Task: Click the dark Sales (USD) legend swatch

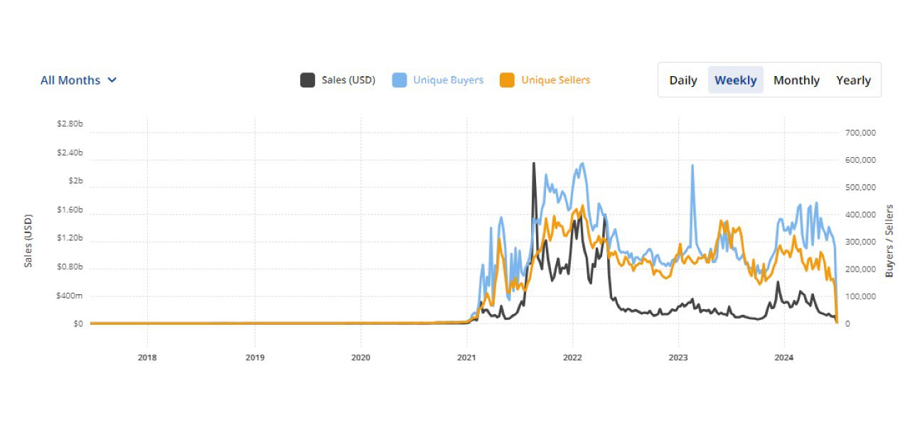Action: pyautogui.click(x=307, y=80)
